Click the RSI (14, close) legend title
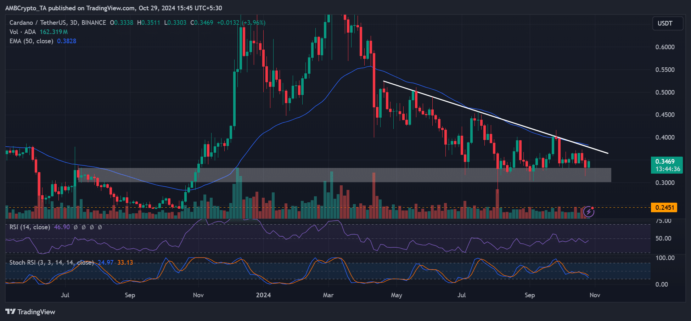This screenshot has width=691, height=321. (30, 227)
